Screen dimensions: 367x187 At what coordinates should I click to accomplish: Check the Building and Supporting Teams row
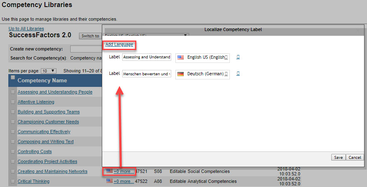pyautogui.click(x=13, y=112)
